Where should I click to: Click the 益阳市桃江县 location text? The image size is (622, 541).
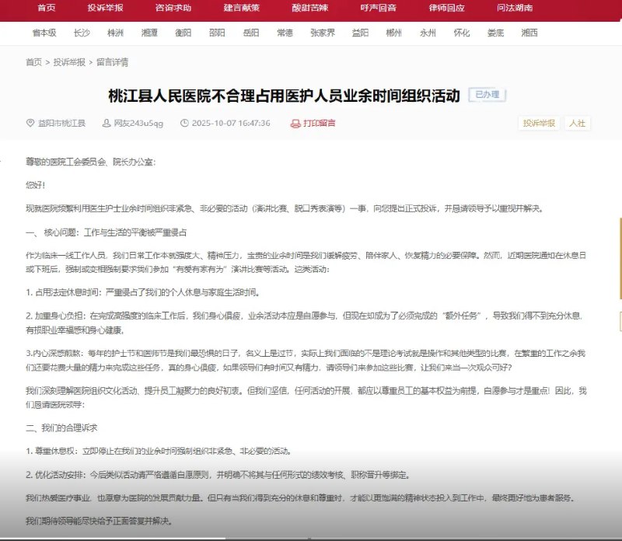62,123
